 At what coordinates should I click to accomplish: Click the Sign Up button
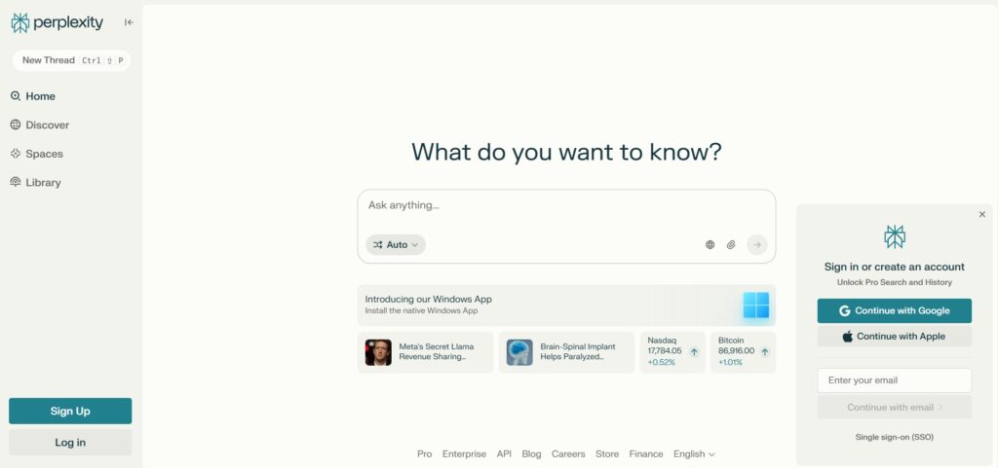click(x=70, y=411)
